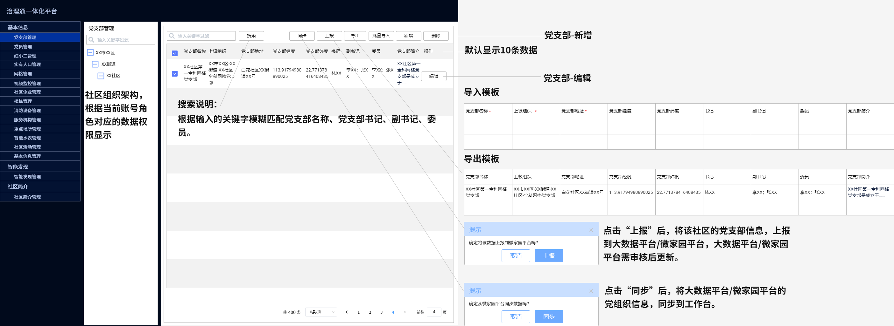Uncheck the XX社区第一全科网格党支部 row checkbox

(x=174, y=73)
